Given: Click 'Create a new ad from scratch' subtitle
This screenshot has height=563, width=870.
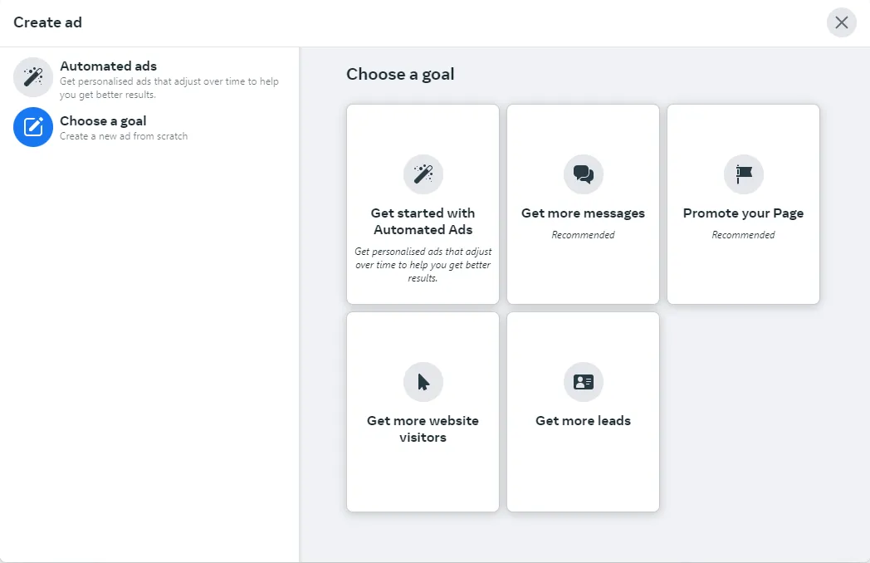Looking at the screenshot, I should click(x=124, y=136).
